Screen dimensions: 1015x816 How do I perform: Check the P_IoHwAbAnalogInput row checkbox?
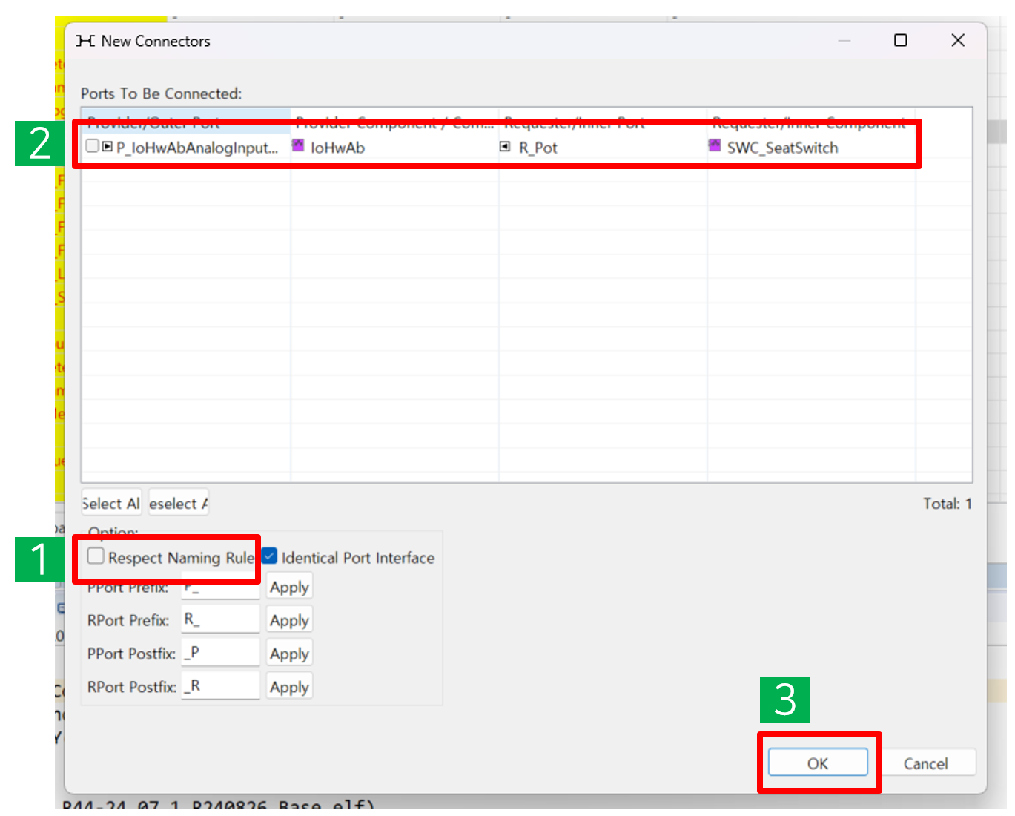93,146
